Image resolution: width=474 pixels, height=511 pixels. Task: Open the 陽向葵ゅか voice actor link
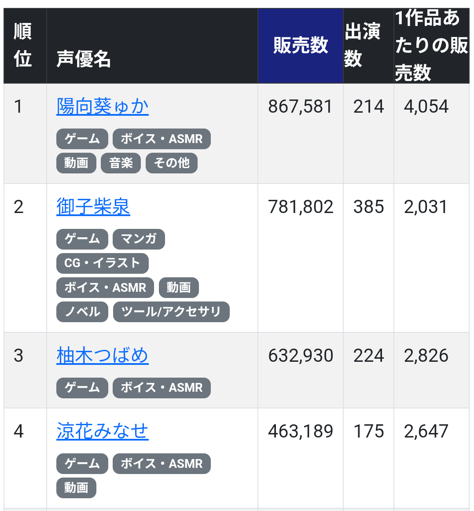point(103,107)
